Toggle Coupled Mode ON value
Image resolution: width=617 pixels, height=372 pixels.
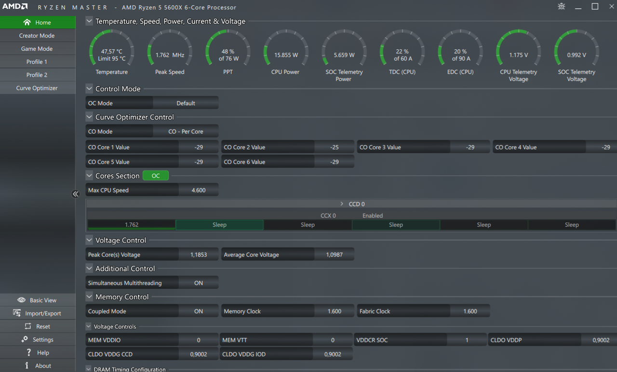point(199,311)
